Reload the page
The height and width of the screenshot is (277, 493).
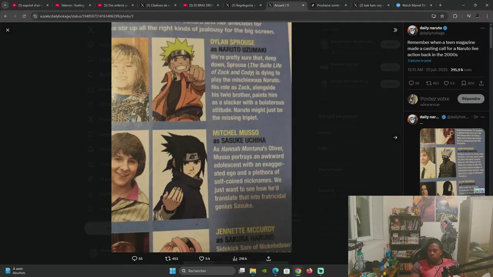click(24, 16)
